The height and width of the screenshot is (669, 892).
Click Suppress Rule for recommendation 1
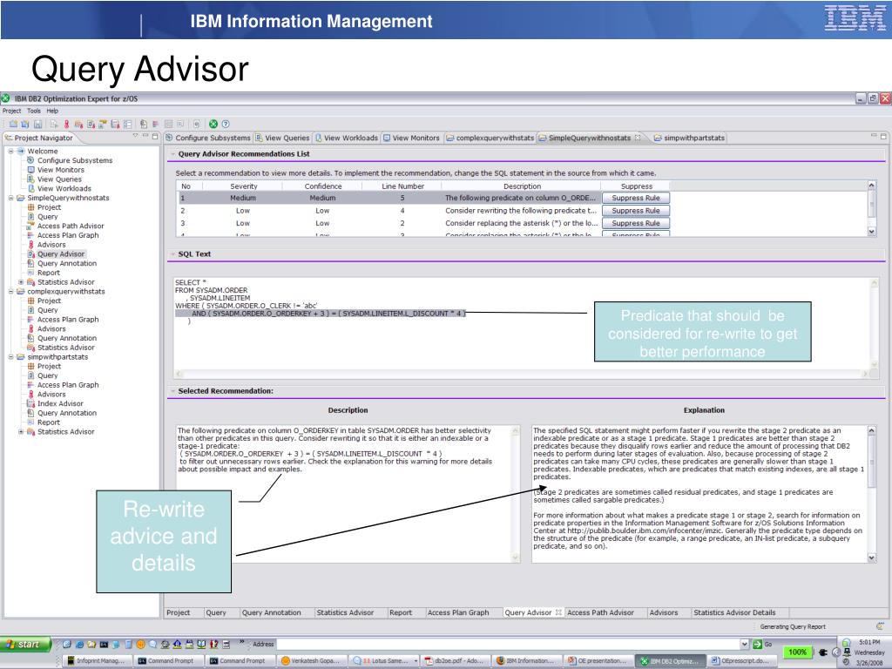tap(635, 198)
